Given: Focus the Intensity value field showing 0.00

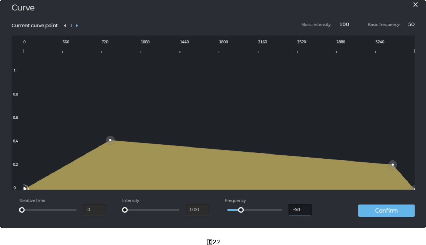Looking at the screenshot, I should (x=197, y=210).
